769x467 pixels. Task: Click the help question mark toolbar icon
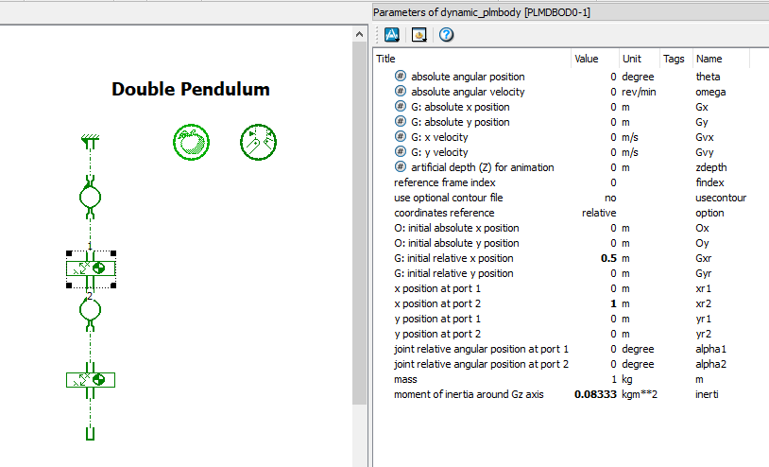(x=447, y=35)
